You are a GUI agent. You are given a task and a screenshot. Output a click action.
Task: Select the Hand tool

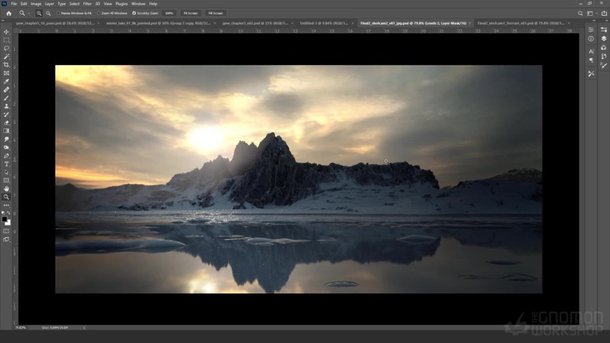click(6, 189)
